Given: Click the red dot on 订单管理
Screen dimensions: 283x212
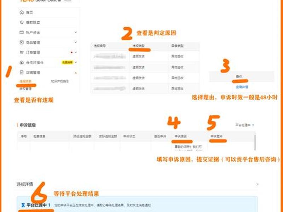Looking at the screenshot, I should coord(72,52).
